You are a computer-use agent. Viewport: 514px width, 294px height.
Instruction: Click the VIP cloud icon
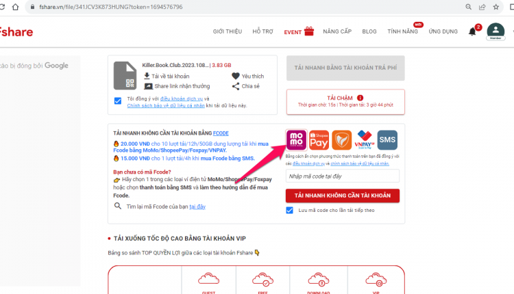click(x=376, y=279)
